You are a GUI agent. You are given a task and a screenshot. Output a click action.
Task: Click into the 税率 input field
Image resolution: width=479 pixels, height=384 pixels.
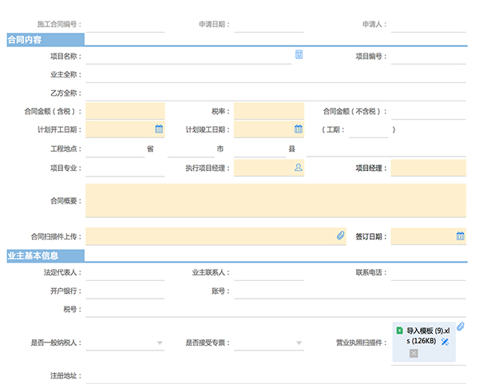[x=269, y=111]
